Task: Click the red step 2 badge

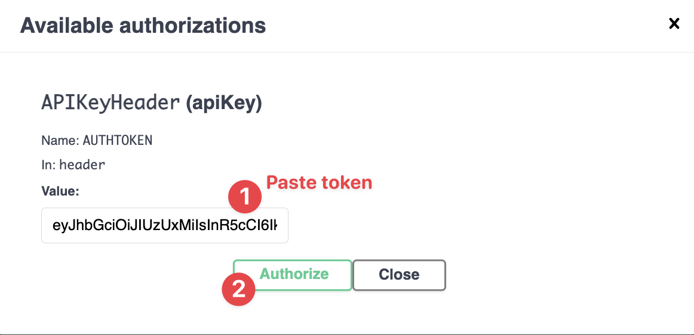Action: coord(238,289)
